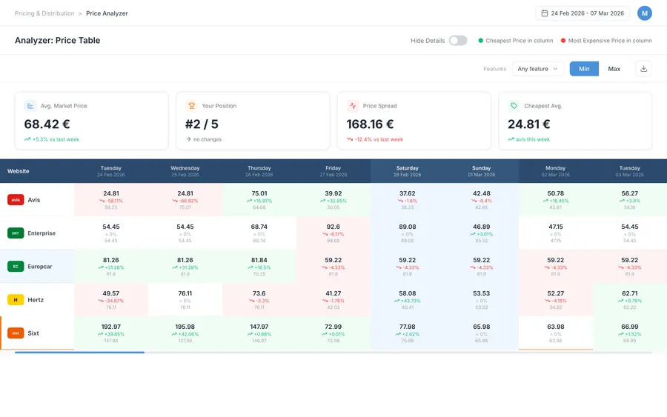Select the Min price tab
667x417 pixels.
pos(584,69)
